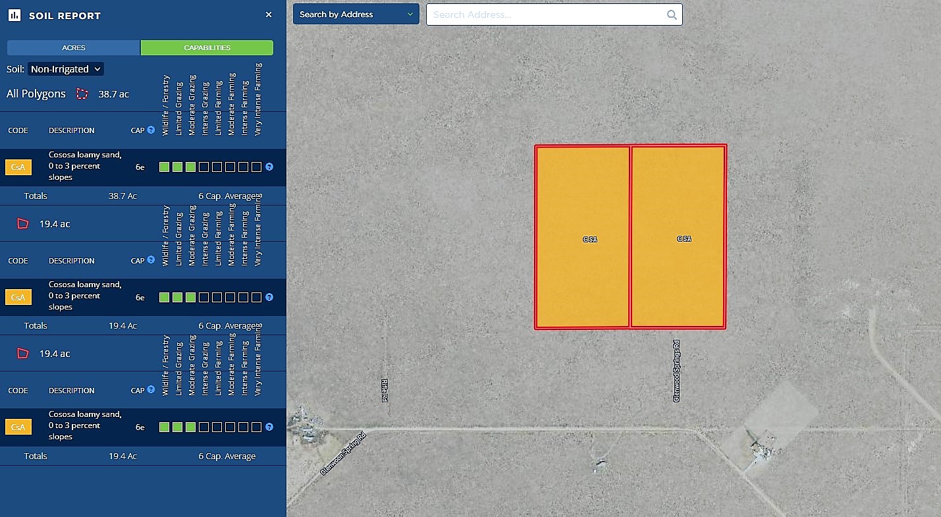Click the bottom orange CsA code badge
941x517 pixels.
18,427
